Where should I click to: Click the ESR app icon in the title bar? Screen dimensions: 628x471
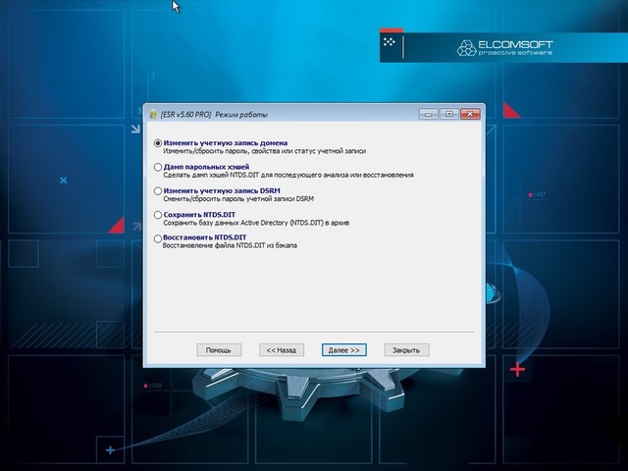click(x=154, y=114)
